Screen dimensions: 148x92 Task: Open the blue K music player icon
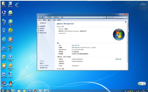coord(10,58)
